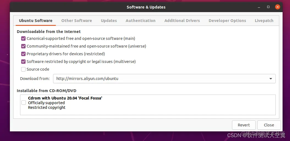The height and width of the screenshot is (141, 290).
Task: Click the 'Restricted copyright' text
Action: pyautogui.click(x=47, y=107)
